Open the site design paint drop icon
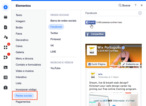The width and height of the screenshot is (146, 106). (x=6, y=37)
